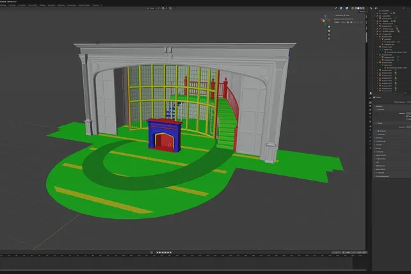Collapse the Sampling panel in render properties
This screenshot has width=411, height=274.
pyautogui.click(x=379, y=106)
